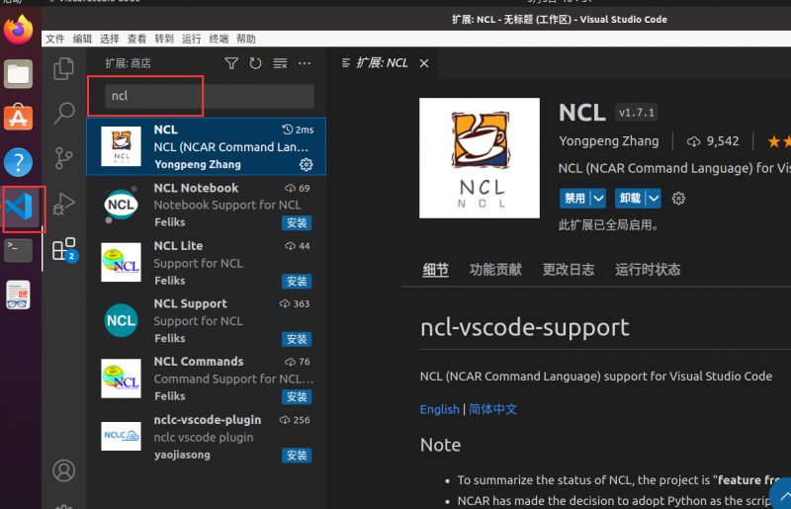Switch to the 功能贡献 tab
Screen dimensions: 791x509
495,270
